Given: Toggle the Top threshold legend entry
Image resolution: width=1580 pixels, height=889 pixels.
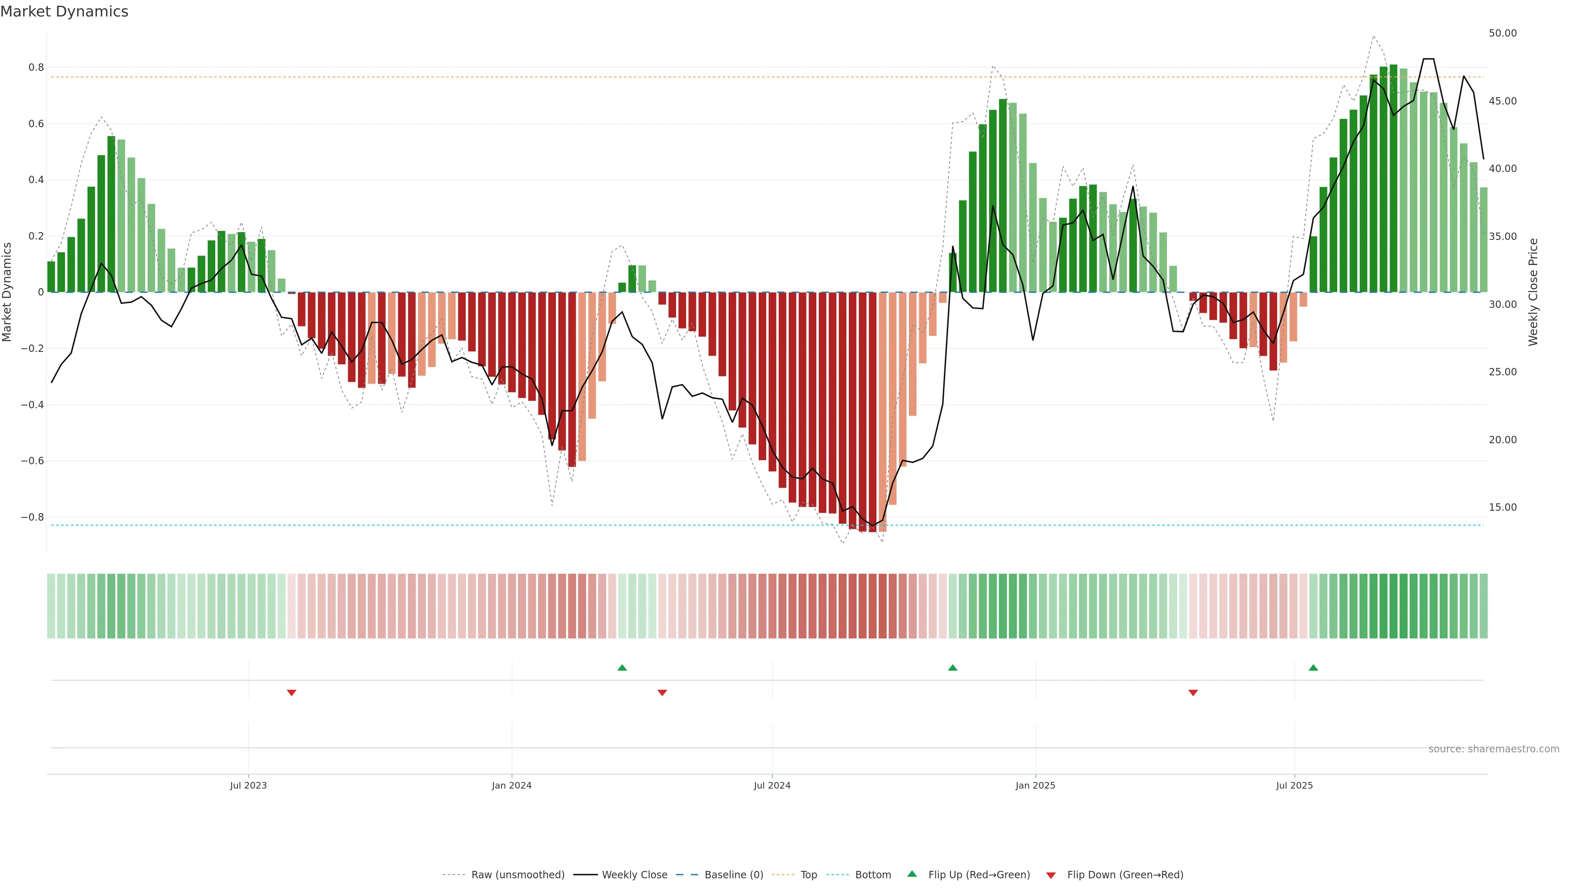Looking at the screenshot, I should click(809, 875).
